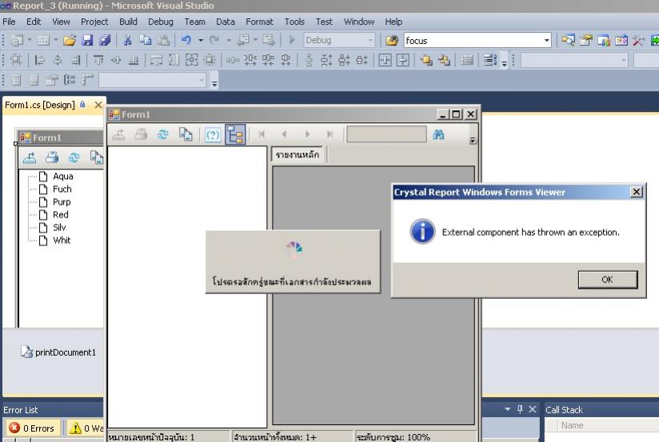Viewport: 659px width, 442px height.
Task: Click the Start Debugging play icon
Action: click(x=292, y=40)
